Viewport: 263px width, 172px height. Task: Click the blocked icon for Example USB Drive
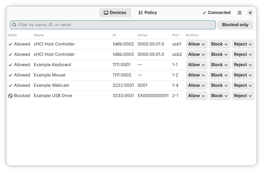[x=10, y=96]
